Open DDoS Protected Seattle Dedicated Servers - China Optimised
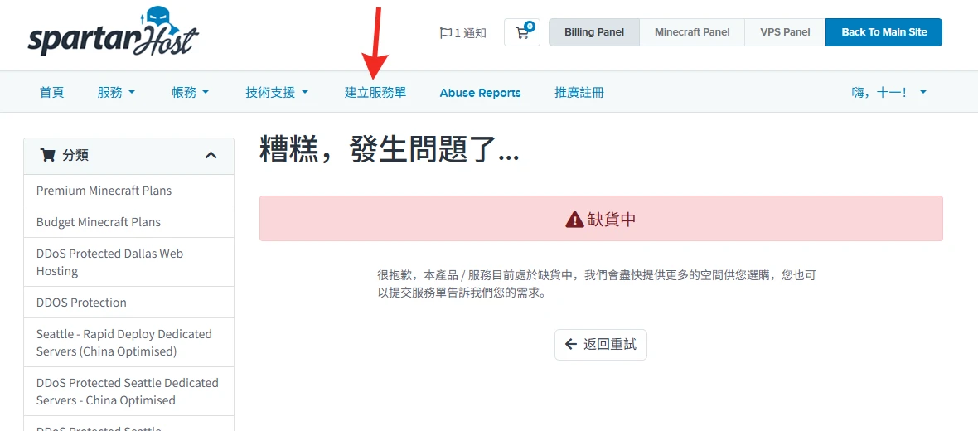 click(129, 391)
